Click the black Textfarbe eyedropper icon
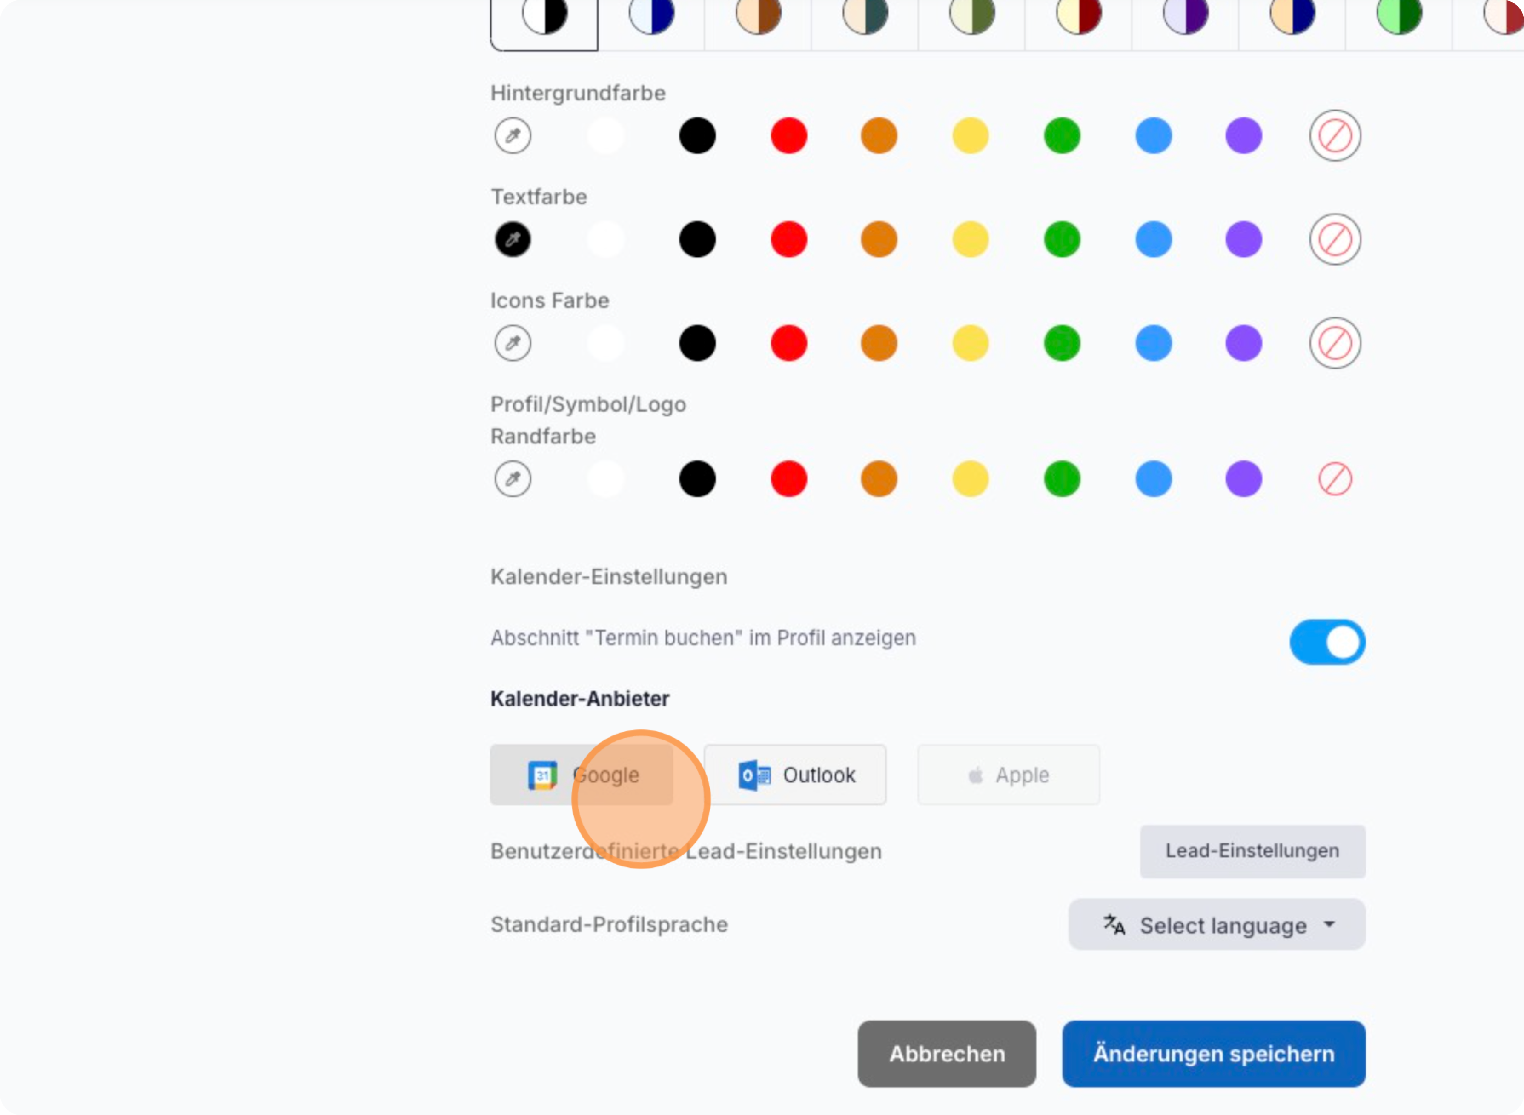Image resolution: width=1524 pixels, height=1115 pixels. click(513, 240)
